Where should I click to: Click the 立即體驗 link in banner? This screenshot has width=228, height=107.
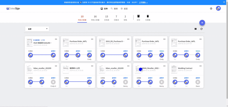(143, 3)
